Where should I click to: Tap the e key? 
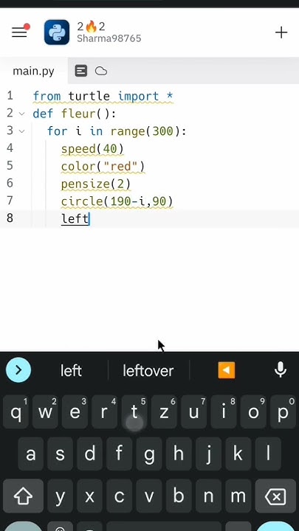(75, 412)
